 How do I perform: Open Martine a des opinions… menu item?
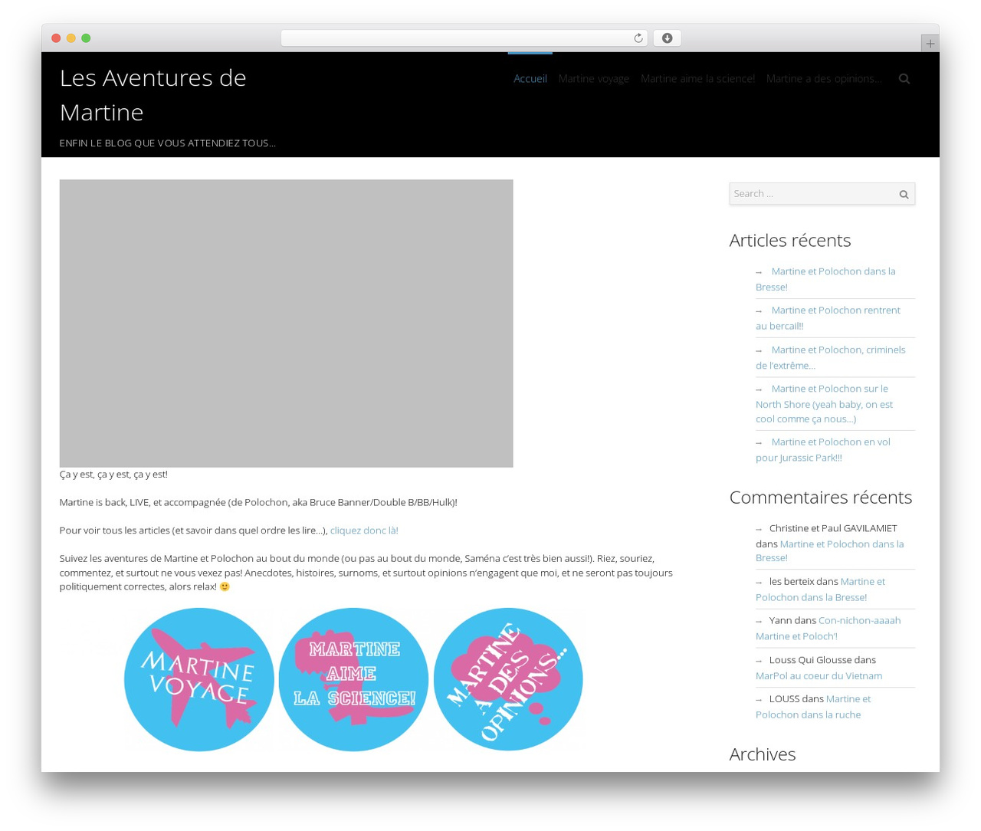[x=824, y=79]
